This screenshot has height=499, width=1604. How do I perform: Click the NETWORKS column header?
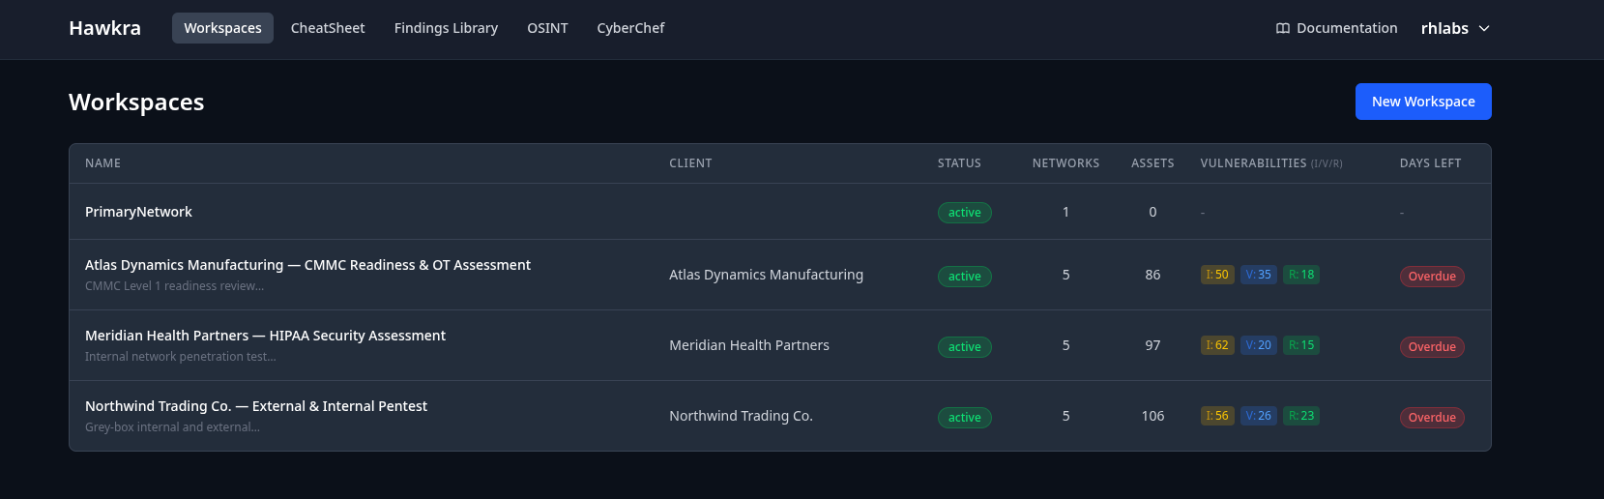[x=1065, y=163]
